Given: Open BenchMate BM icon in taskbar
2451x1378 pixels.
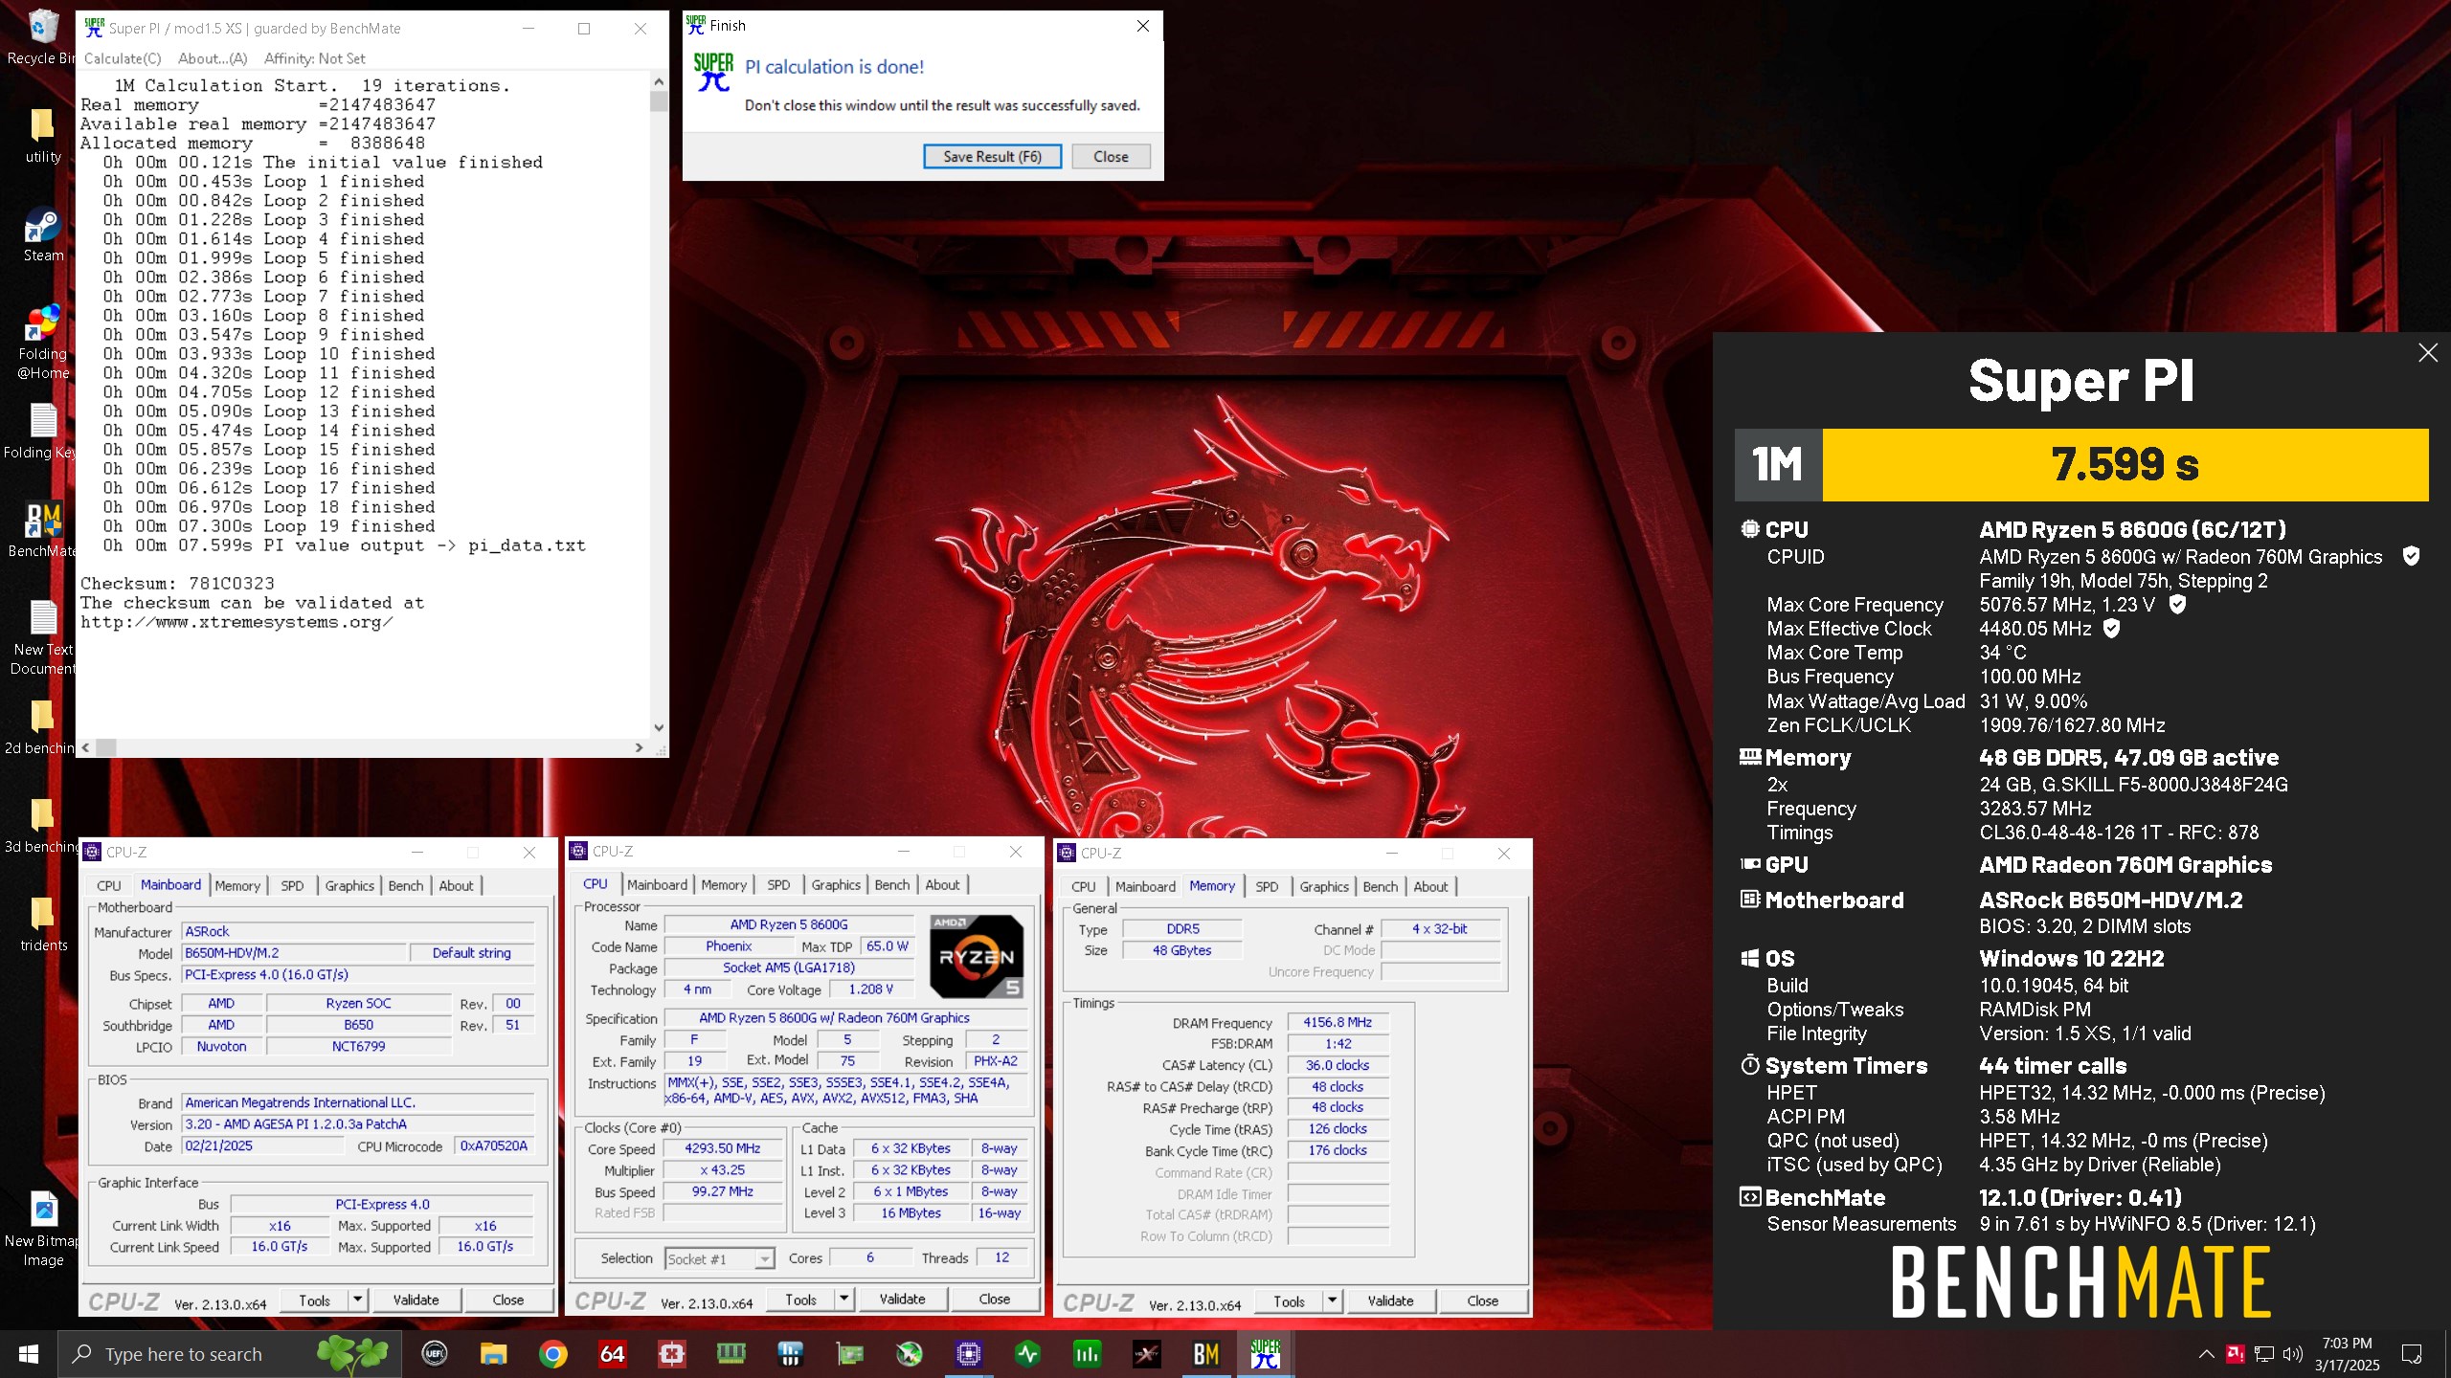Looking at the screenshot, I should [x=1205, y=1354].
